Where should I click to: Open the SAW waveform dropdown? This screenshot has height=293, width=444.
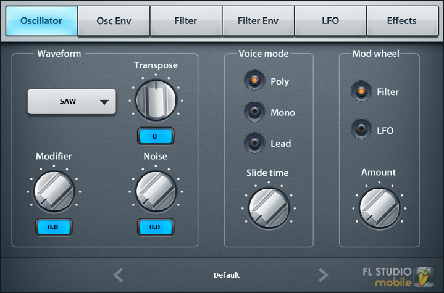pyautogui.click(x=72, y=101)
